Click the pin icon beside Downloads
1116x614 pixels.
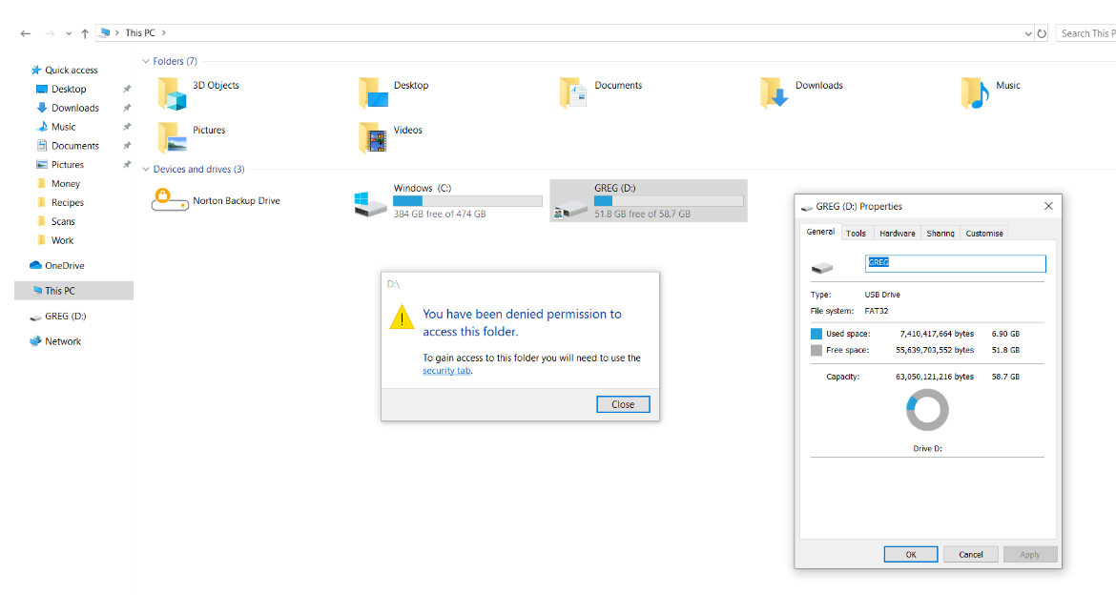point(127,108)
